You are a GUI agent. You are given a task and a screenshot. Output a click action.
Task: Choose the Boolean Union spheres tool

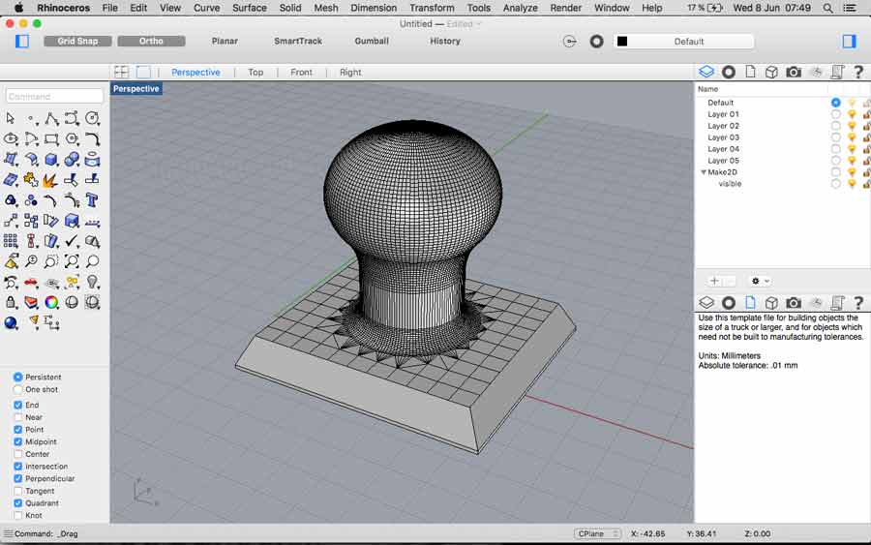(72, 160)
